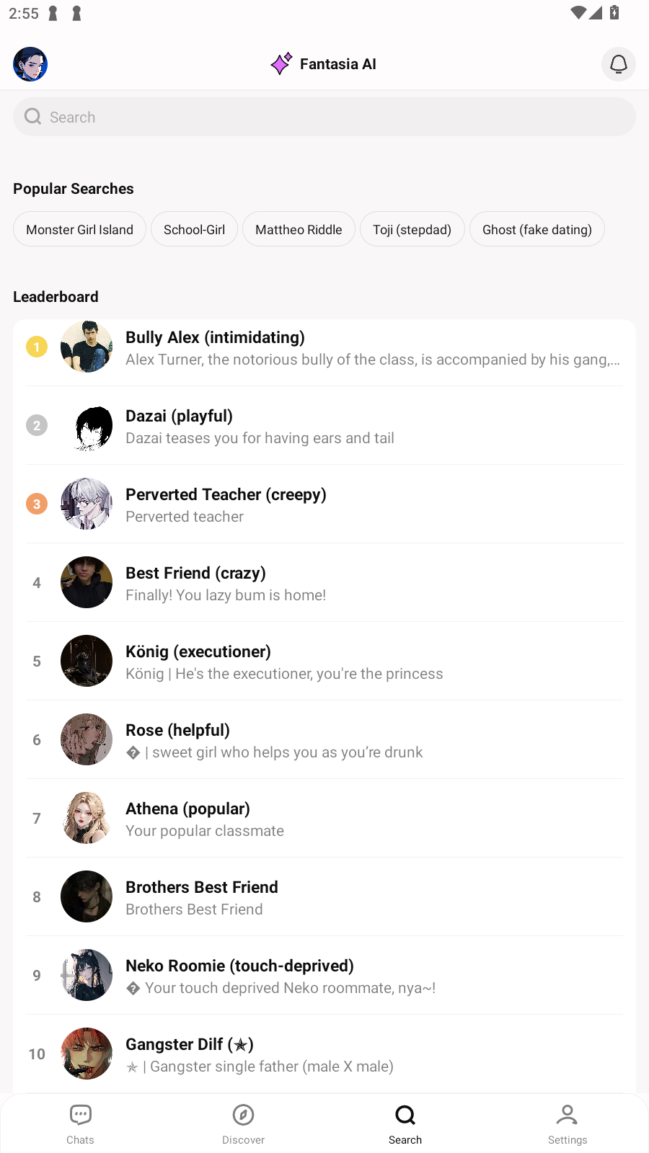This screenshot has width=649, height=1153.
Task: Open the Chats tab
Action: (80, 1123)
